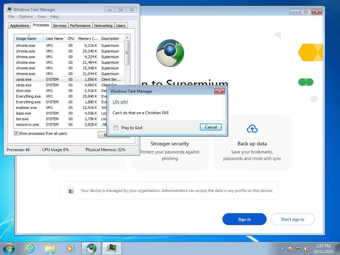
Task: Sort by the Description column header
Action: pos(112,39)
